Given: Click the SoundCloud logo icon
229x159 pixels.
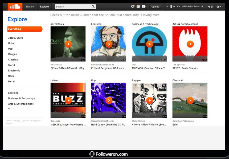Looking at the screenshot, I should coord(15,7).
